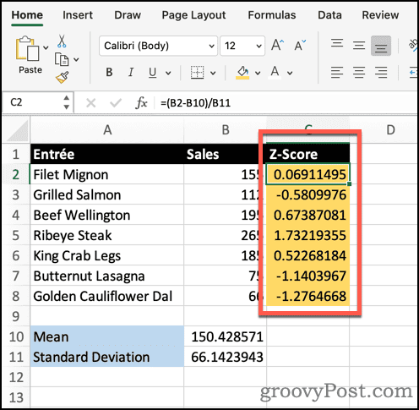Apply the Borders icon
Screen dimensions: 419x410
coord(197,73)
